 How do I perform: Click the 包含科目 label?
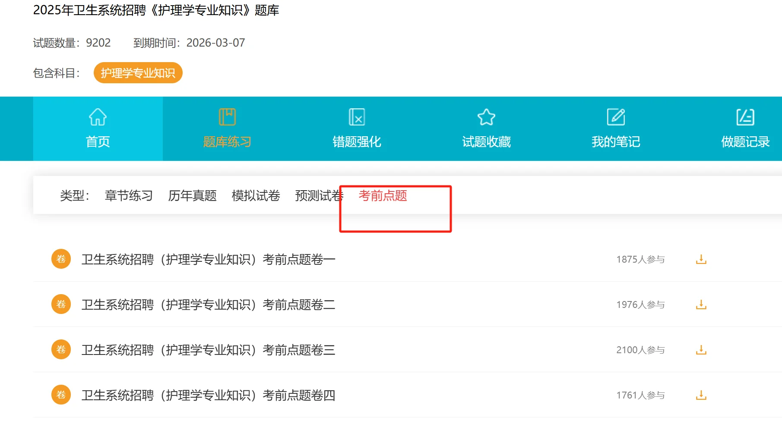57,73
